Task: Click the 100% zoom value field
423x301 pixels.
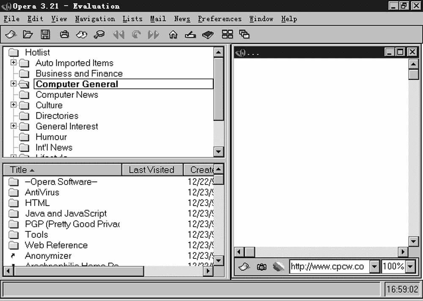Action: pos(393,267)
